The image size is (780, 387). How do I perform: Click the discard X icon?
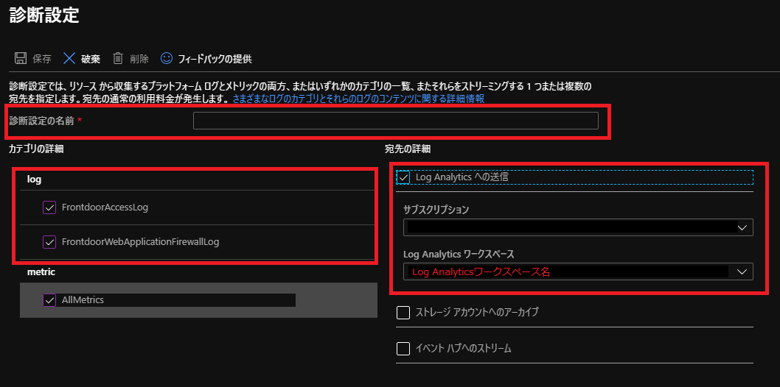click(x=69, y=59)
